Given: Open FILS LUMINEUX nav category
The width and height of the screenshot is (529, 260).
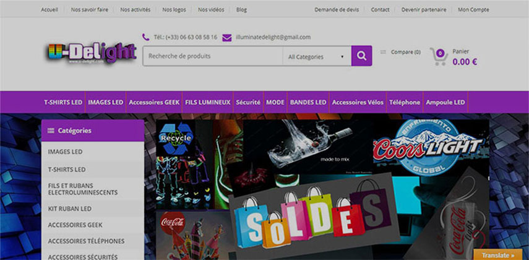Looking at the screenshot, I should (x=208, y=102).
